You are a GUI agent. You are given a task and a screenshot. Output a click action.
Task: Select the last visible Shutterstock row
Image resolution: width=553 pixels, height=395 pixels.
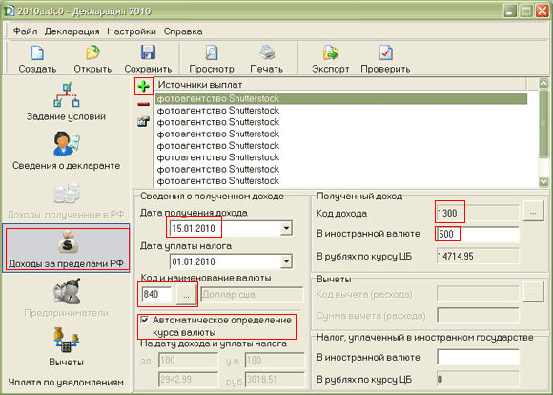(341, 181)
